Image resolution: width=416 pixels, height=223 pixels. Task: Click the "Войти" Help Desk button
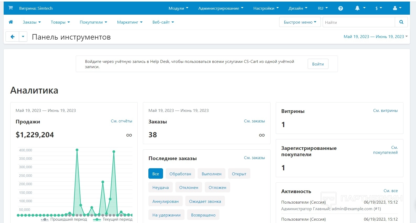point(318,64)
